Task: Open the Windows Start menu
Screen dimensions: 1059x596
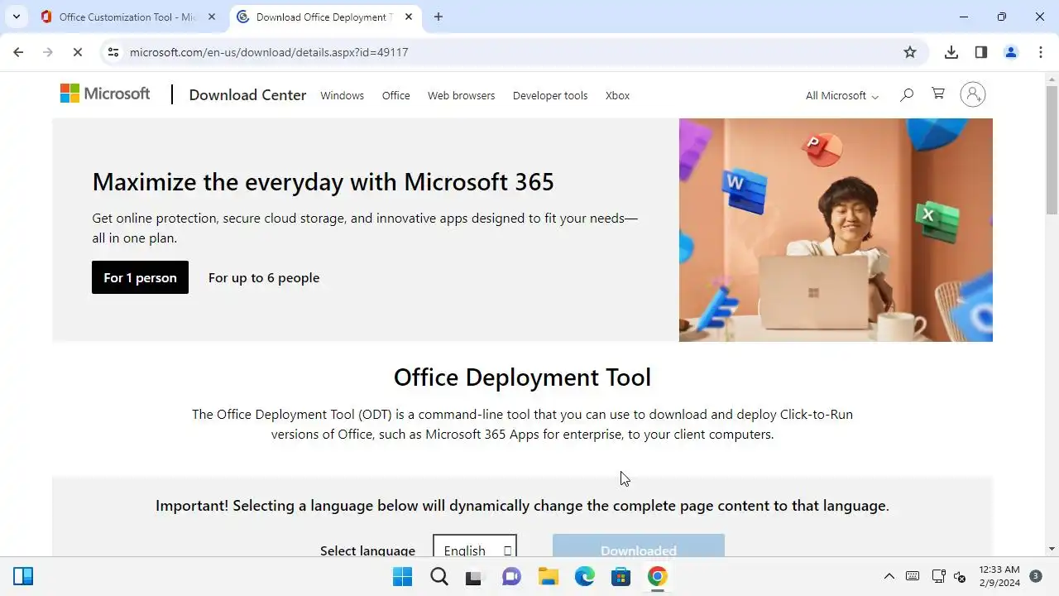Action: point(403,576)
